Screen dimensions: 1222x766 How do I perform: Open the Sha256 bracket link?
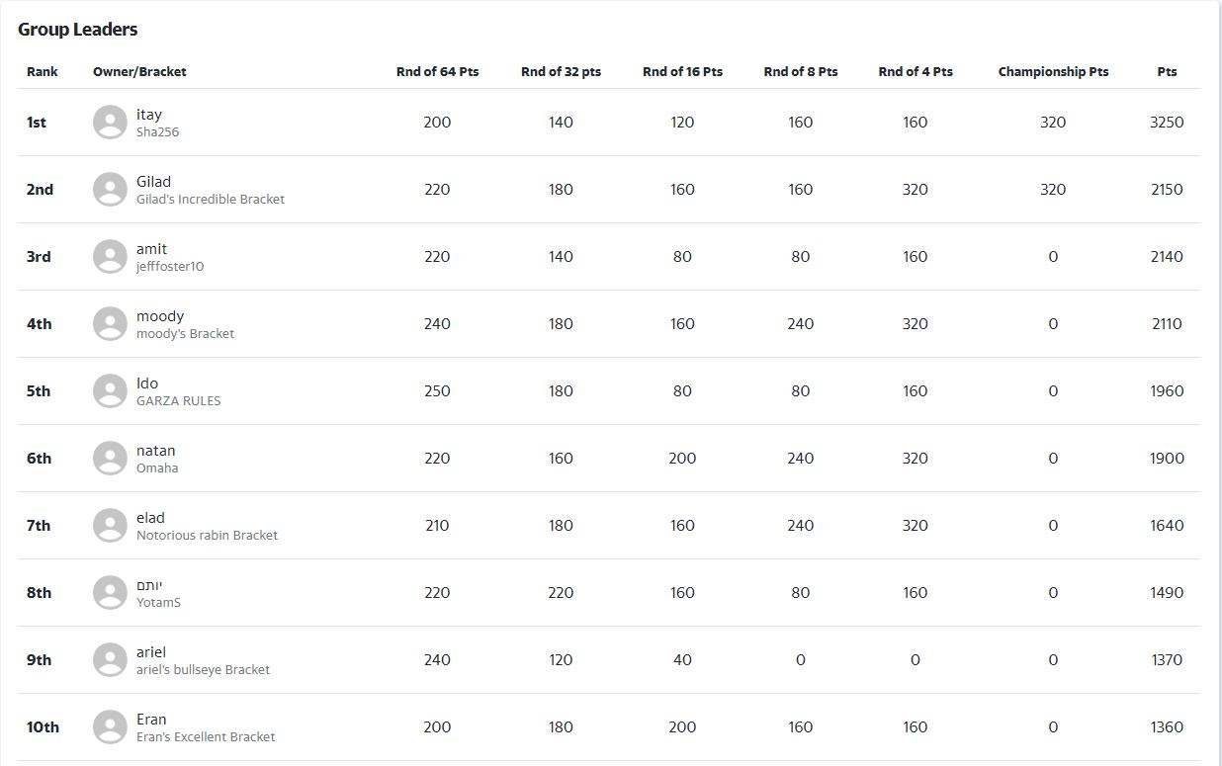157,132
